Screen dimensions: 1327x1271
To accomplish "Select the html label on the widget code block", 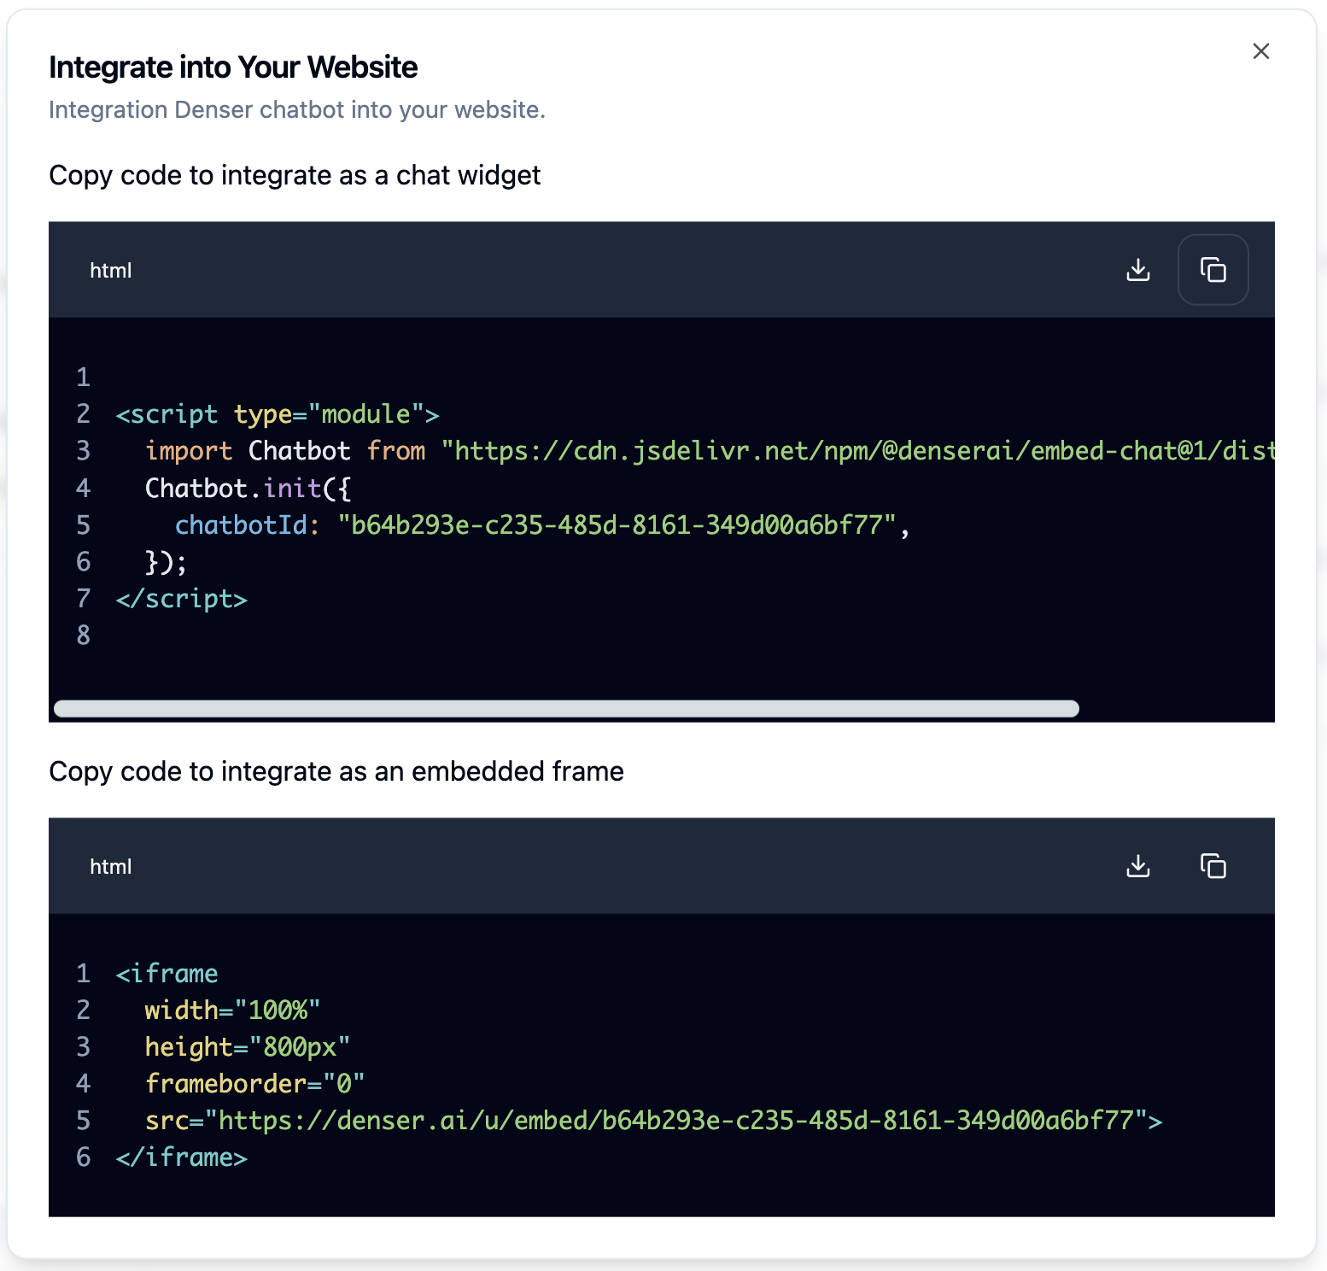I will tap(110, 269).
